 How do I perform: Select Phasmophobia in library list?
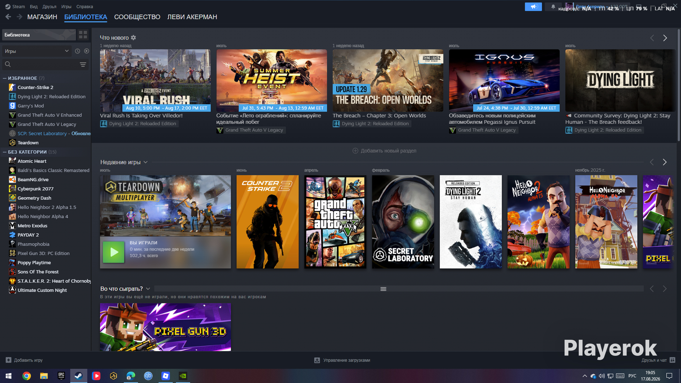(x=33, y=244)
